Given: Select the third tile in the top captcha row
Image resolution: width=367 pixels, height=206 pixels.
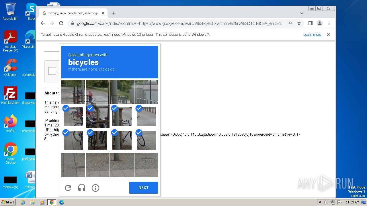Looking at the screenshot, I should point(122,92).
